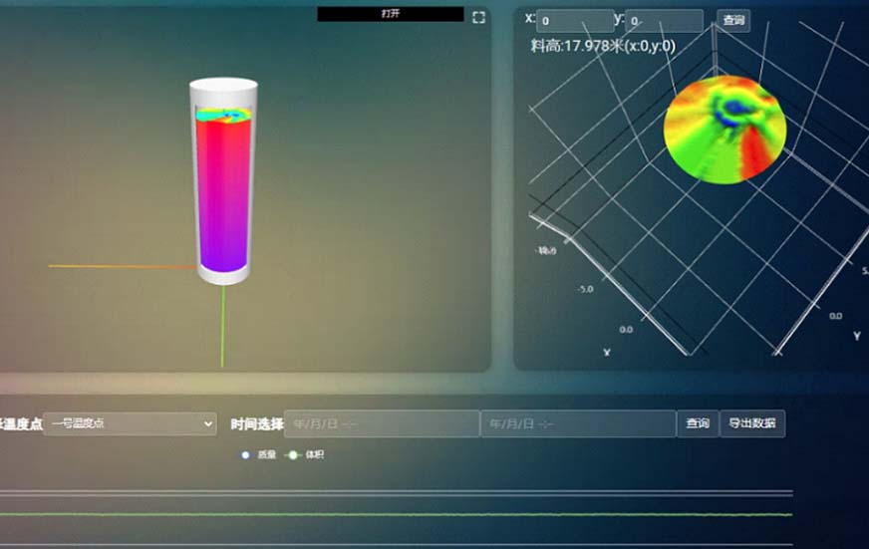Click the blue center of the heatmap
This screenshot has height=549, width=869.
click(x=735, y=105)
